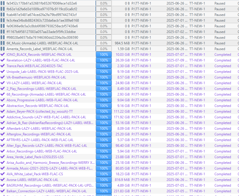
Task: Click paused icon for fa5452c170b61a52681fb65267f006fece1d32e6
Action: [x=3, y=3]
